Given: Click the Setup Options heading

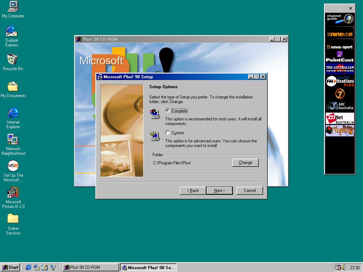Looking at the screenshot, I should (x=163, y=87).
